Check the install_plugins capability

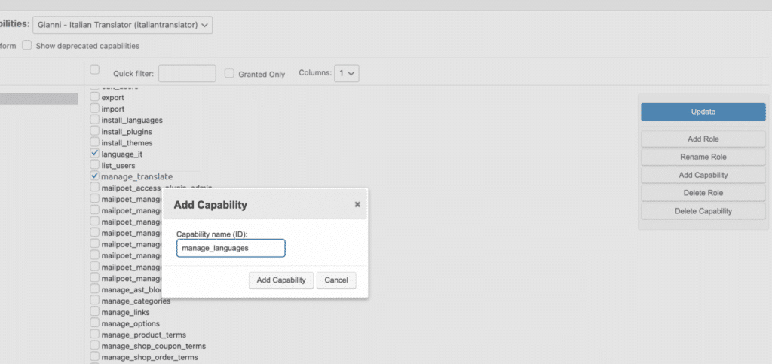pos(94,131)
